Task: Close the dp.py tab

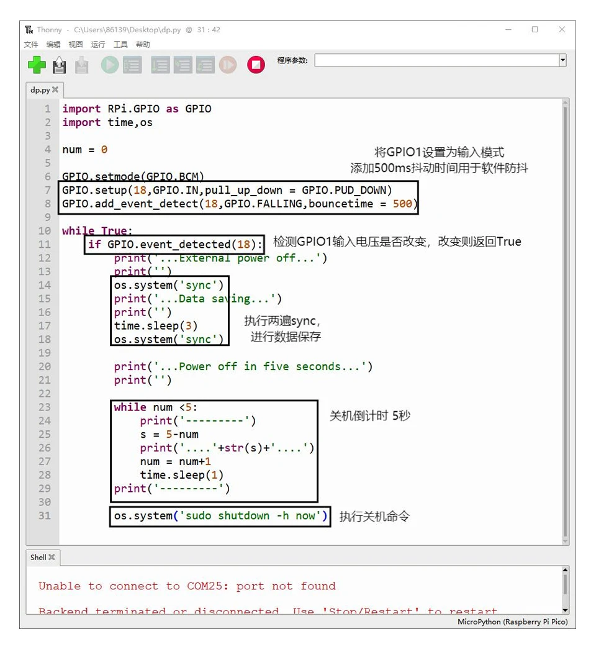Action: click(x=55, y=89)
